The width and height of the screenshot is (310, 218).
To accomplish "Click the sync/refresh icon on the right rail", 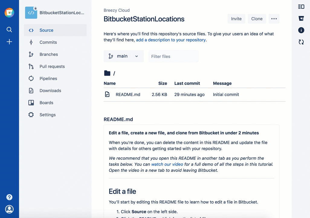I will [301, 42].
